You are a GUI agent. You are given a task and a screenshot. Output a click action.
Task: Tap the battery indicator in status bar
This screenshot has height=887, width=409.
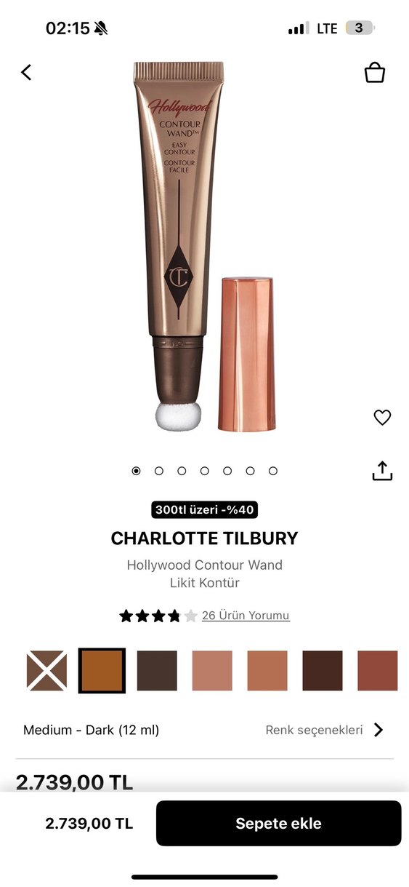click(360, 28)
